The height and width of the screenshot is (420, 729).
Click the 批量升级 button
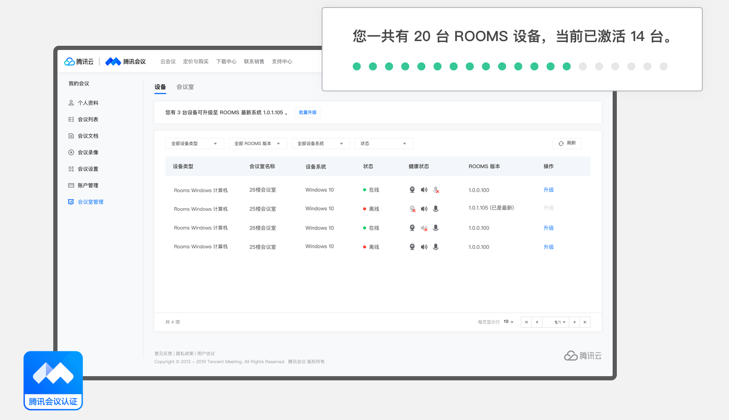[x=307, y=112]
